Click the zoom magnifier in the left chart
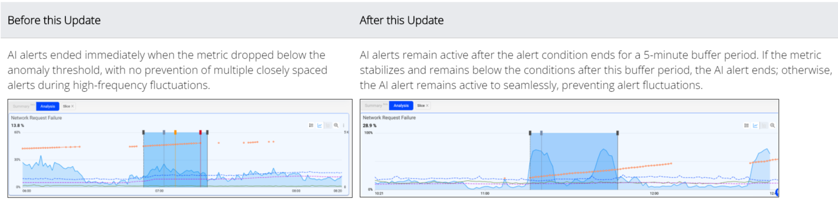 (336, 125)
